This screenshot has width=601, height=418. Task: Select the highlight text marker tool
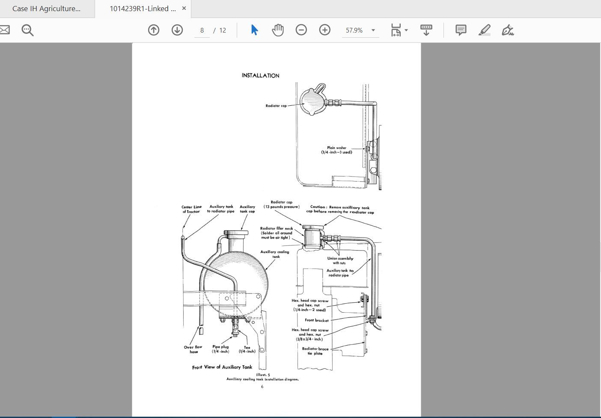tap(484, 30)
